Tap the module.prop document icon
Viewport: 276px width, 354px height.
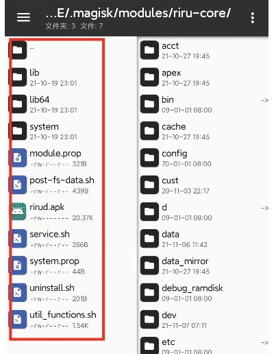click(x=18, y=158)
